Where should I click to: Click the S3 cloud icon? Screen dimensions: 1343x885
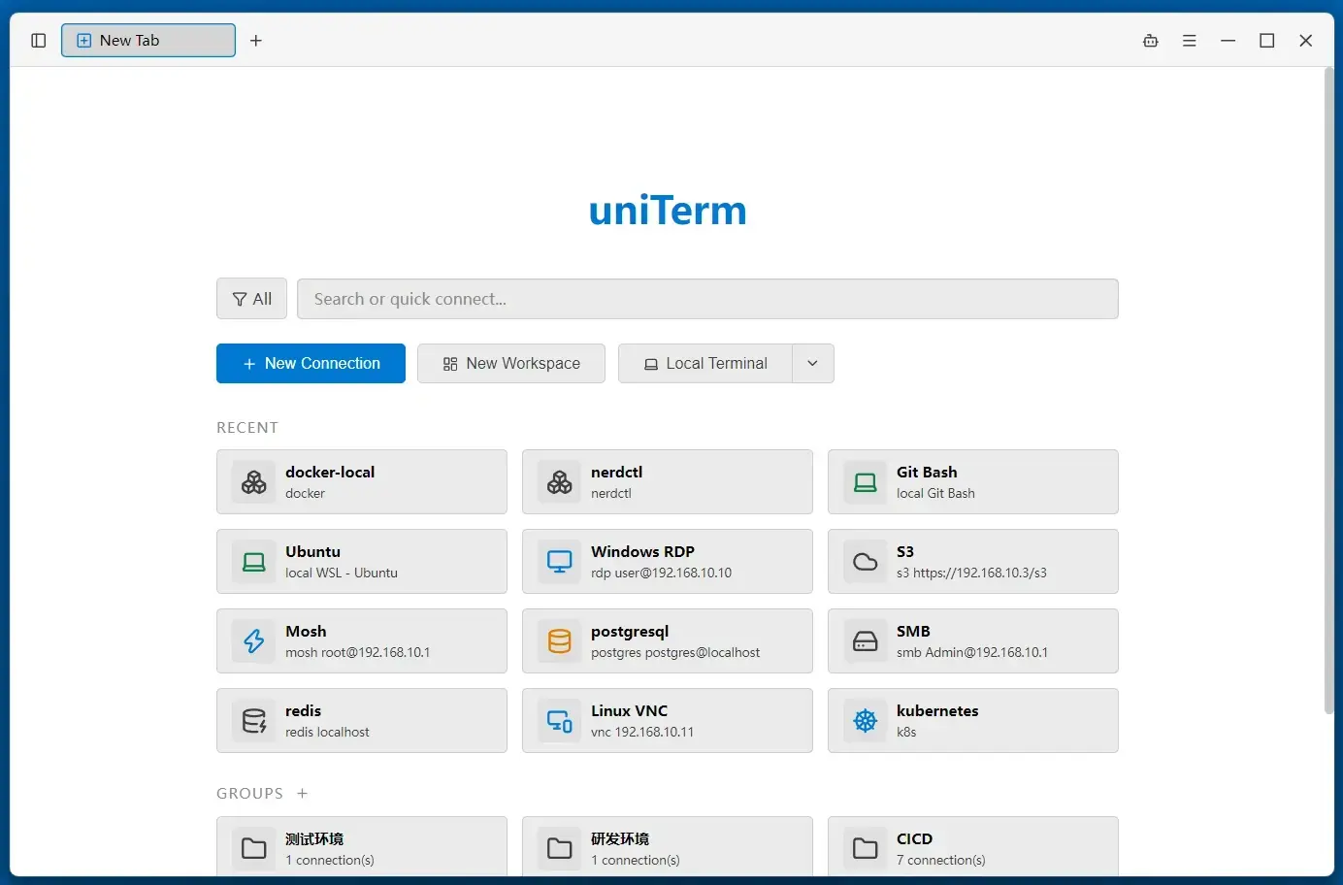[x=866, y=562]
